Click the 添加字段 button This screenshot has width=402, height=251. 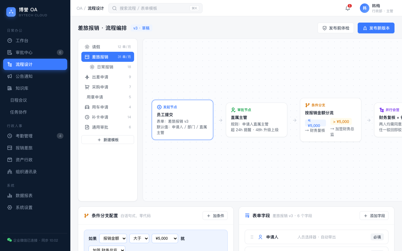(374, 216)
